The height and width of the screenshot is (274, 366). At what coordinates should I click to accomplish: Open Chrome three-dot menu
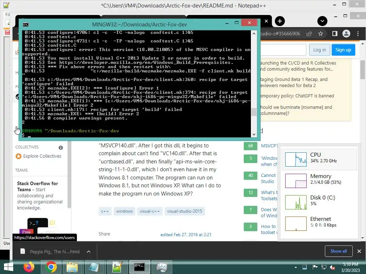point(358,34)
